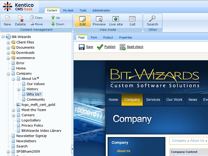Click the Spell check link
The width and height of the screenshot is (208, 156).
[135, 47]
